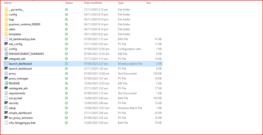Screen dimensions: 263x135
Task: Click the requirements text document icon
Action: pos(6,93)
